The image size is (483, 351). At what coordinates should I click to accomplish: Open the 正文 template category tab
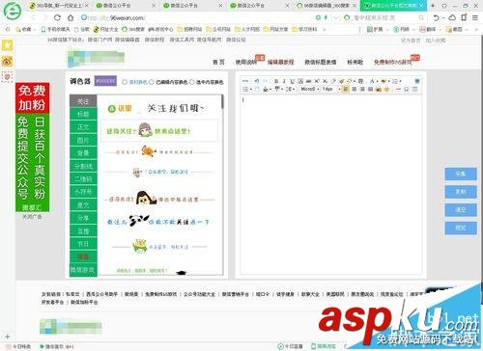point(83,127)
